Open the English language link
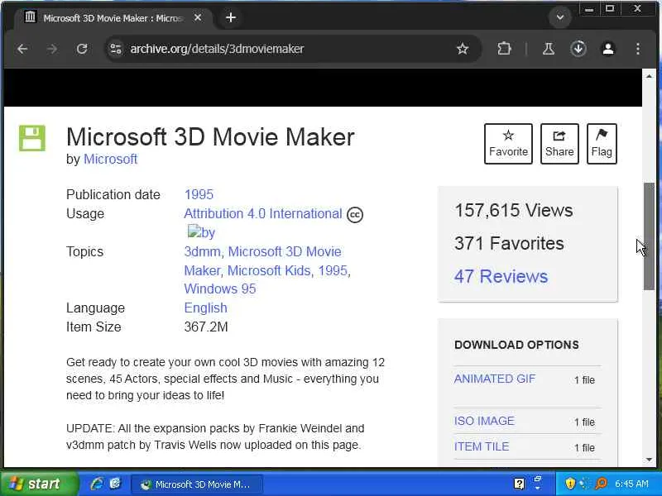 [205, 308]
